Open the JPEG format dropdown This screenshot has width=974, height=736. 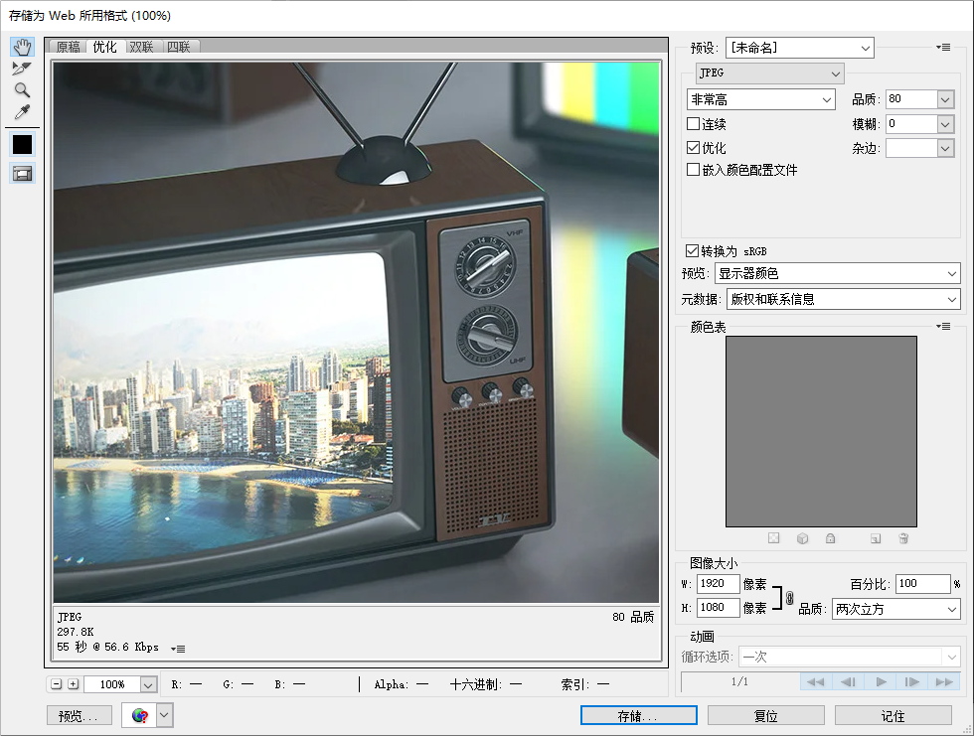(769, 74)
